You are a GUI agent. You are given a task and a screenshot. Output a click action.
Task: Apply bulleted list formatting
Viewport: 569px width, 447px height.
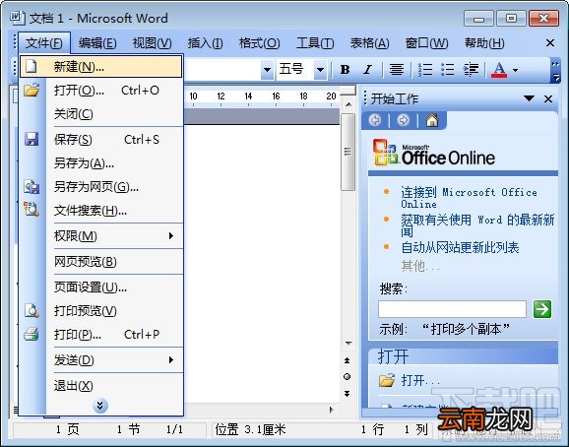[x=448, y=69]
